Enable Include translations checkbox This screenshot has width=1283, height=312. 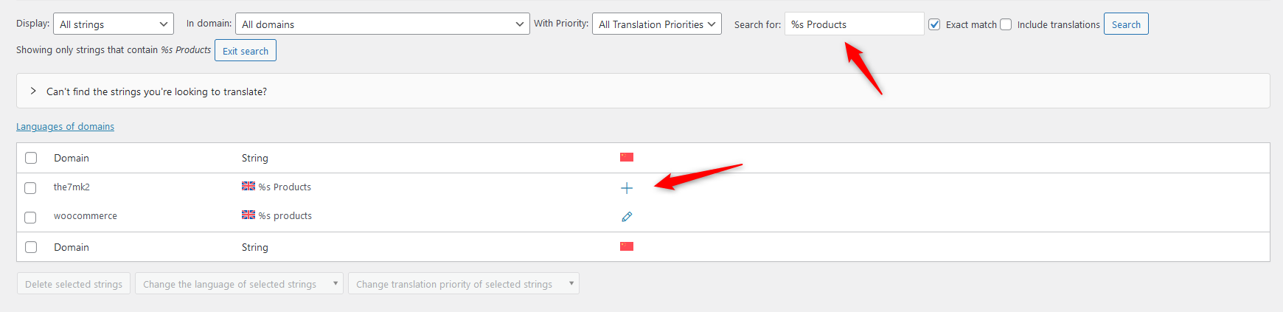click(1006, 24)
